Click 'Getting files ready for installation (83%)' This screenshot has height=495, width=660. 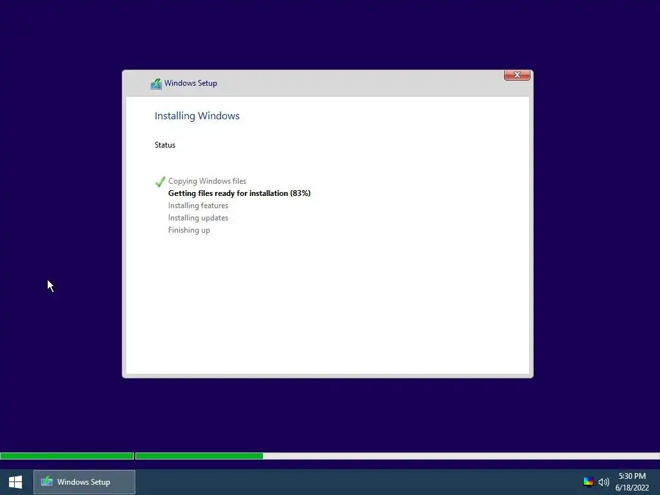[x=239, y=193]
